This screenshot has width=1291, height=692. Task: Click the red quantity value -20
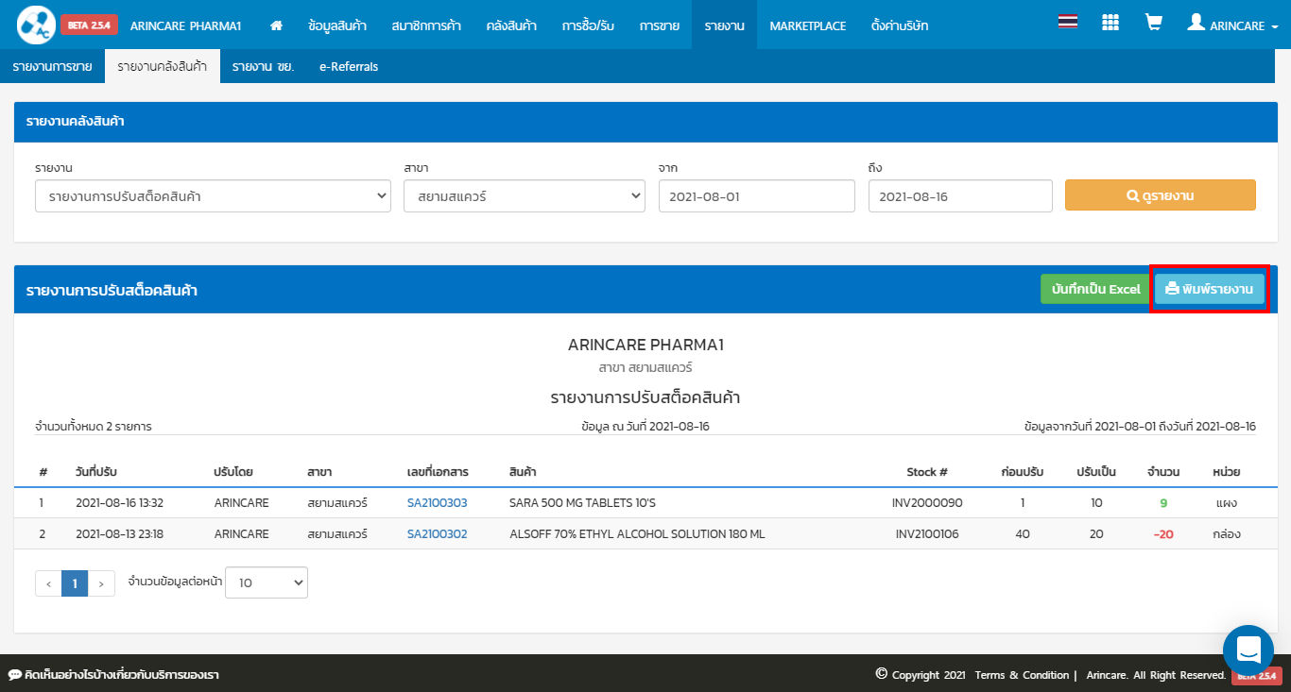(1163, 533)
